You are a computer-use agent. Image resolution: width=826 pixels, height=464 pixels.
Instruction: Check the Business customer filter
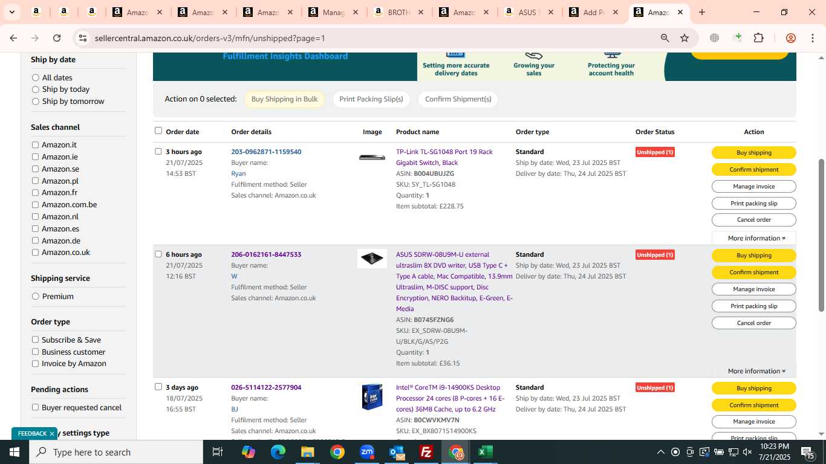pos(35,352)
